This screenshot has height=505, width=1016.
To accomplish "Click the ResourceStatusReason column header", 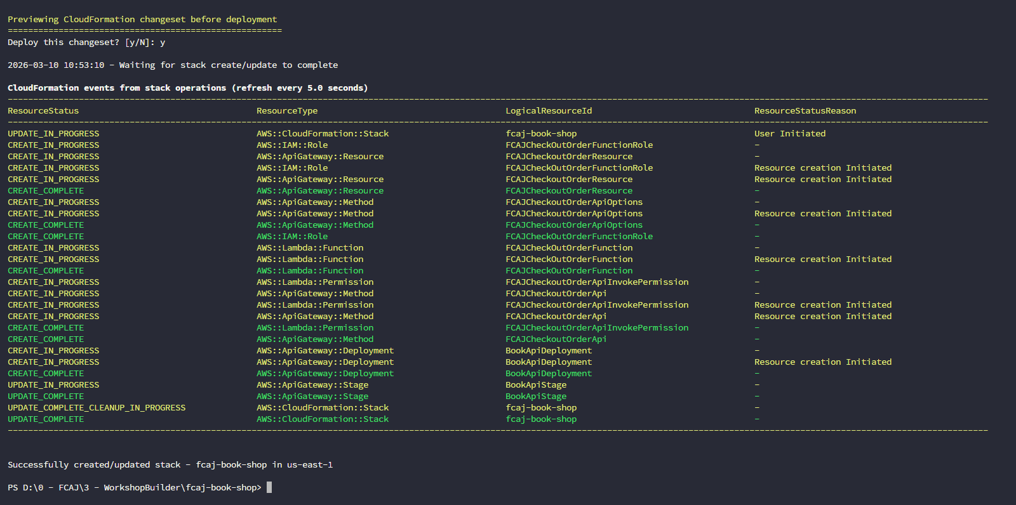I will (x=805, y=110).
